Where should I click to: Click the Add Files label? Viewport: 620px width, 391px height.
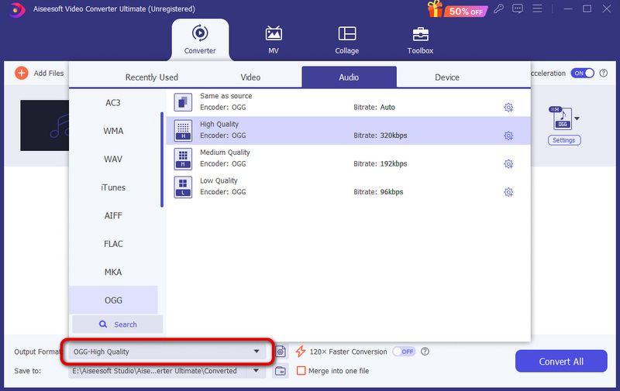click(49, 73)
